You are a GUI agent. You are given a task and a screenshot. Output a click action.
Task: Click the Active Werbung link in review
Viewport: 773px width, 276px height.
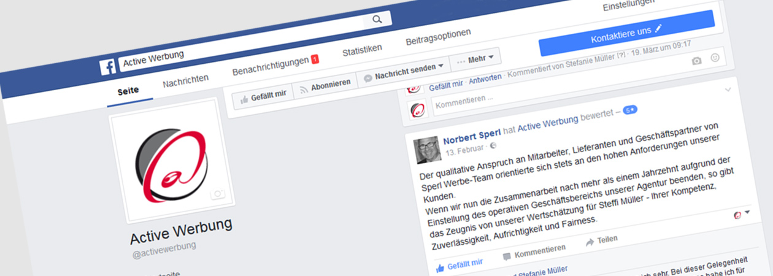547,122
